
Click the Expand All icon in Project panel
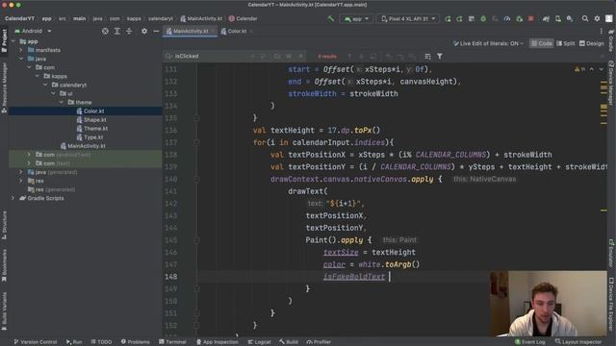tap(117, 31)
